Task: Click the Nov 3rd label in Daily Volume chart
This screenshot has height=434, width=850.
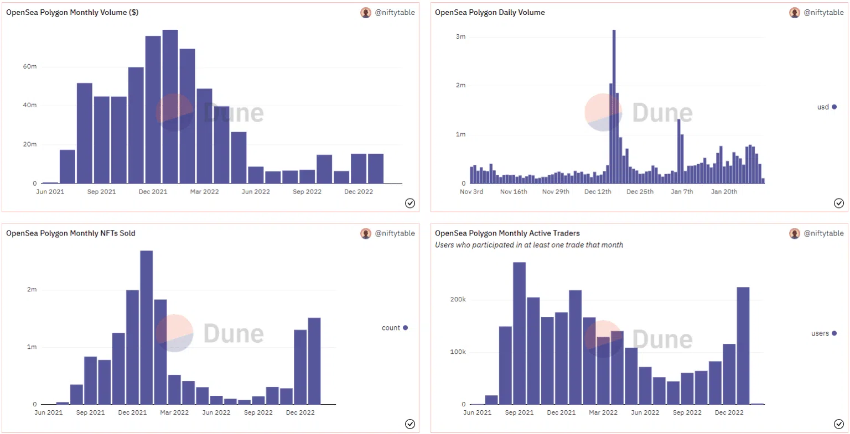Action: coord(471,192)
